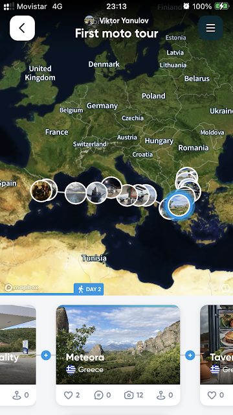
Task: Like the Meteora step
Action: (72, 395)
